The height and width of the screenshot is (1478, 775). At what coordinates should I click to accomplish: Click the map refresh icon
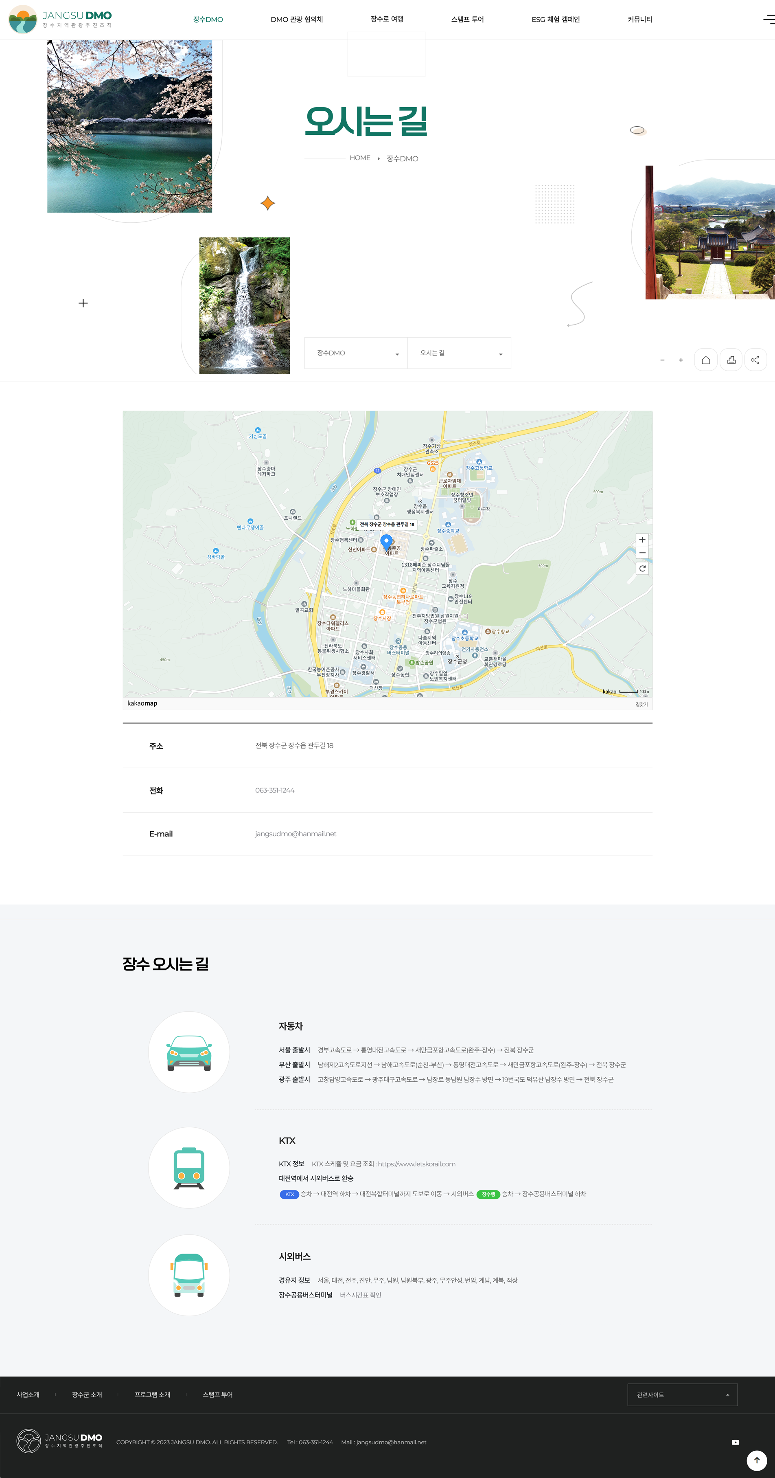[642, 569]
